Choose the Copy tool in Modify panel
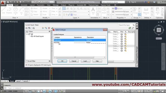Image resolution: width=166 pixels, height=93 pixels. coord(34,11)
